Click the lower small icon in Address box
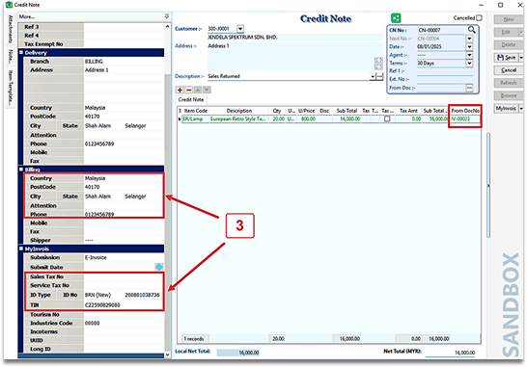527x367 pixels. (378, 66)
